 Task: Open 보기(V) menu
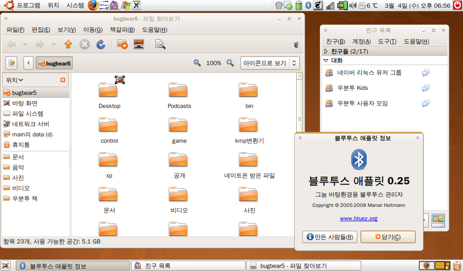(67, 30)
